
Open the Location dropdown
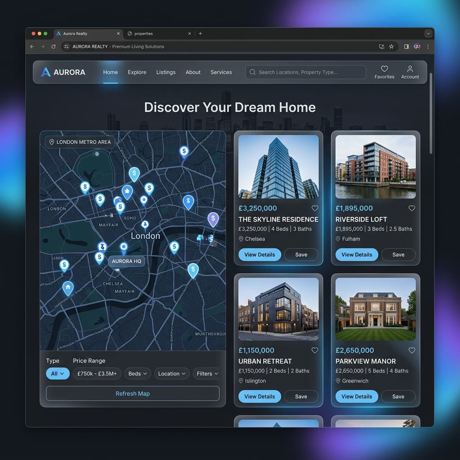tap(172, 374)
